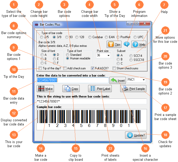Click the Print Label button

click(100, 89)
